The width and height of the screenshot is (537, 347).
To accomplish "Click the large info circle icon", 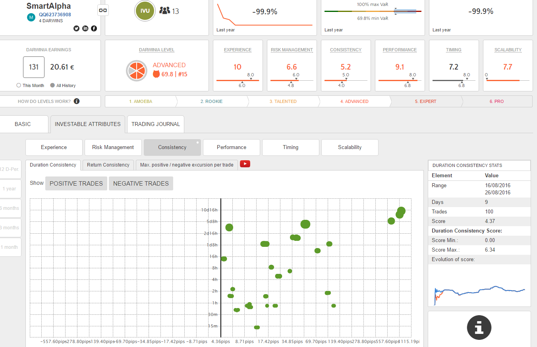I will click(x=479, y=328).
